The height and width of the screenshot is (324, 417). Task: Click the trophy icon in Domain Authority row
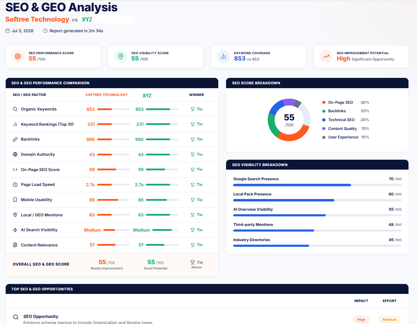pos(193,154)
